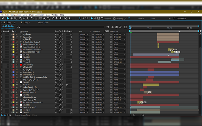Screen dimensions: 202x126
Task: Select the Clone Stamp tool
Action: (56, 18)
